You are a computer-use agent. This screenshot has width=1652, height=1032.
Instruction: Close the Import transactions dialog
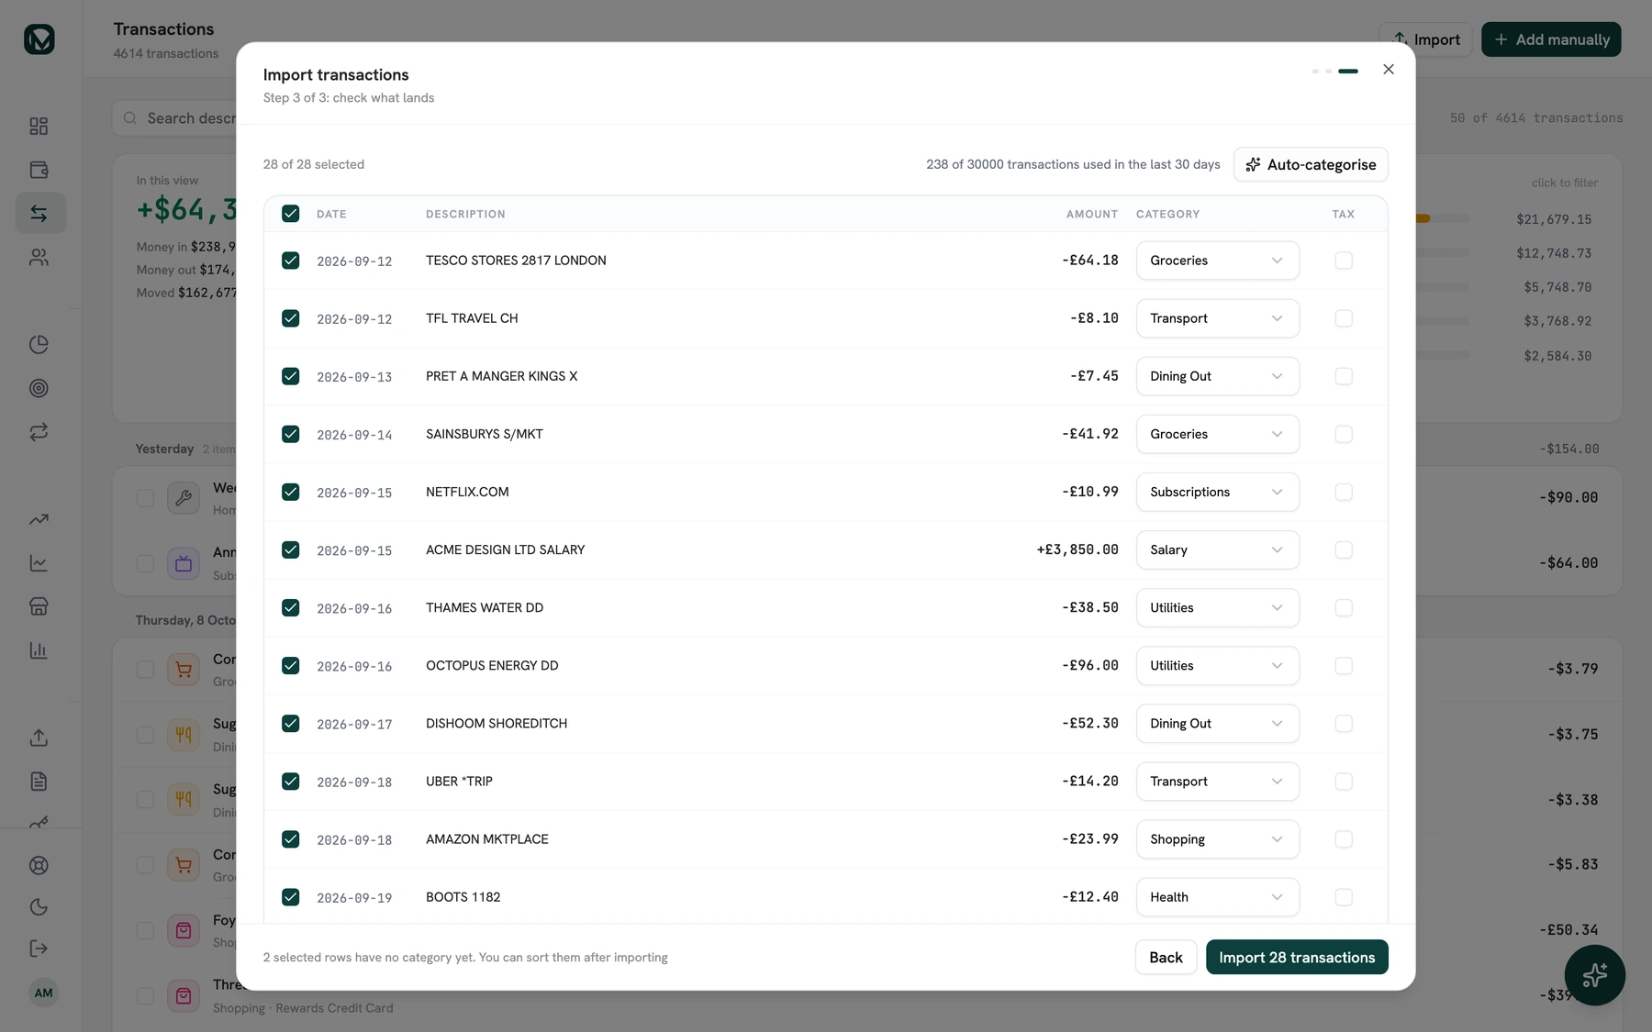pos(1389,70)
